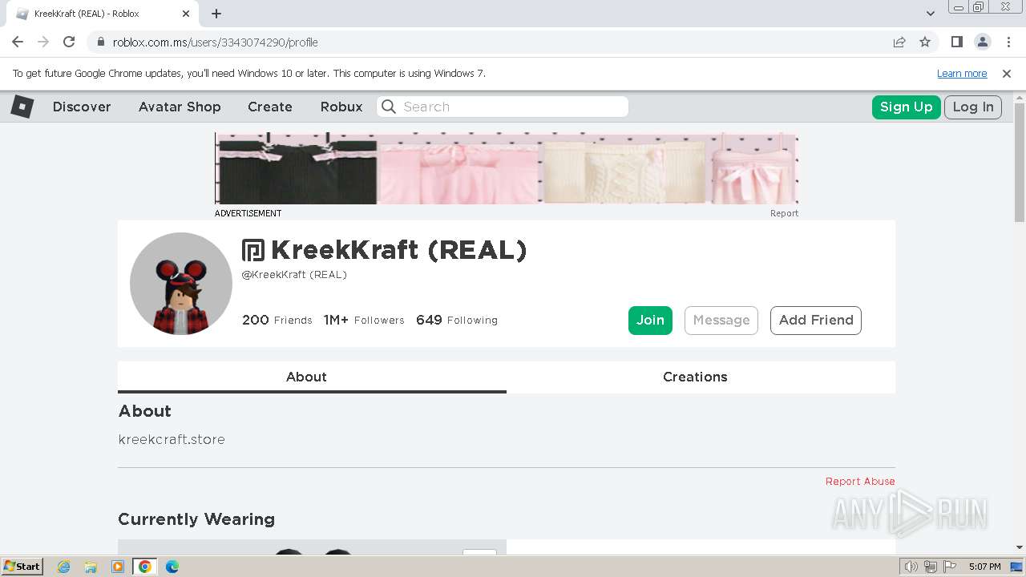Open the Chrome profile avatar icon
Image resolution: width=1026 pixels, height=577 pixels.
tap(983, 42)
